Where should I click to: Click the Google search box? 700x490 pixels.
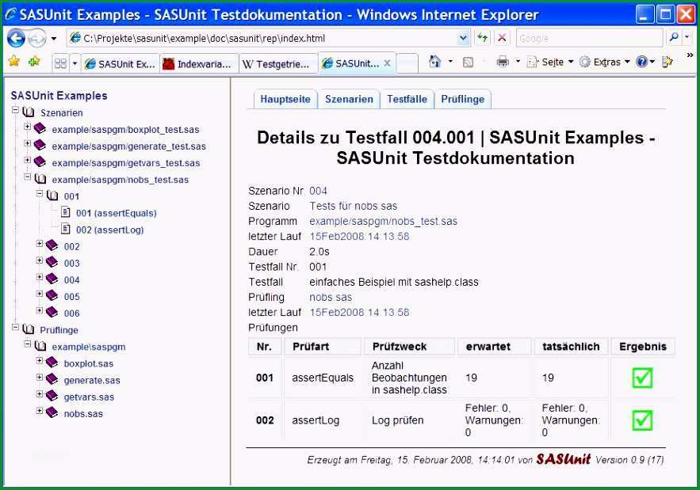click(x=589, y=38)
